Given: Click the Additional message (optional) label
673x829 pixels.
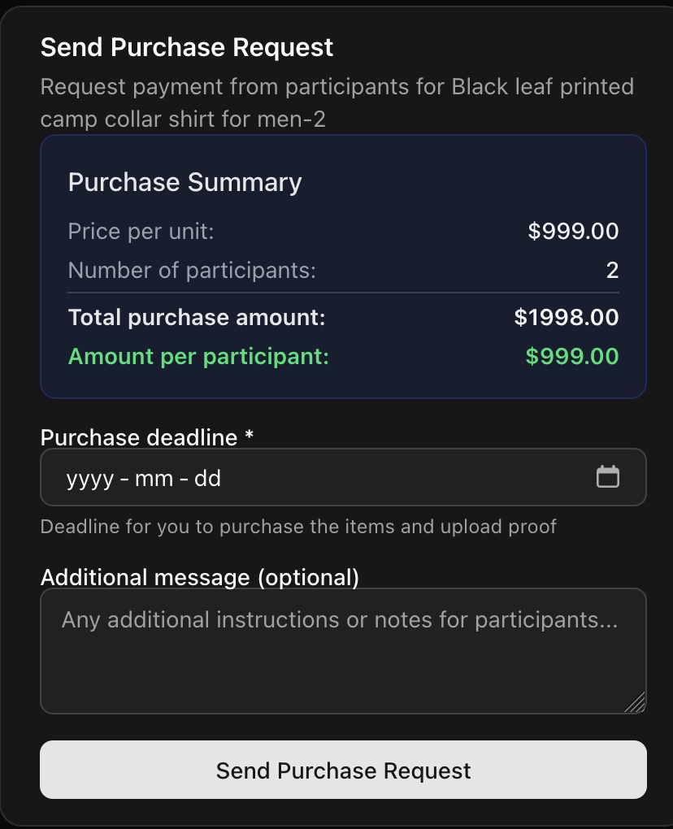Looking at the screenshot, I should click(199, 577).
